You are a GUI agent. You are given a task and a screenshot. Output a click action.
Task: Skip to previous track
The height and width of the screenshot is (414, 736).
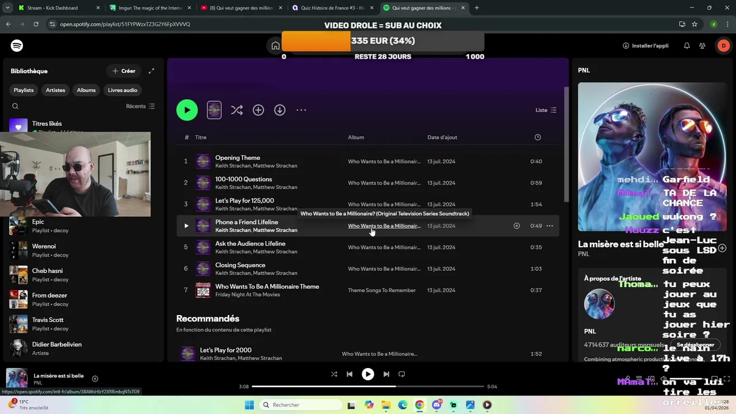pyautogui.click(x=350, y=374)
